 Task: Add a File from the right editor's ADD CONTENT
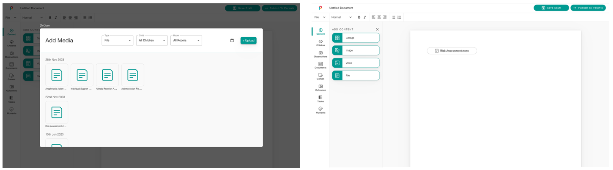(356, 75)
